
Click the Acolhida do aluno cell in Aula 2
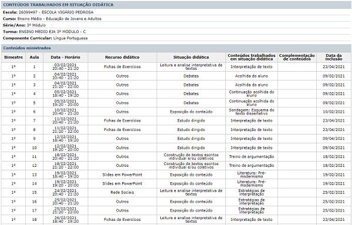point(252,76)
